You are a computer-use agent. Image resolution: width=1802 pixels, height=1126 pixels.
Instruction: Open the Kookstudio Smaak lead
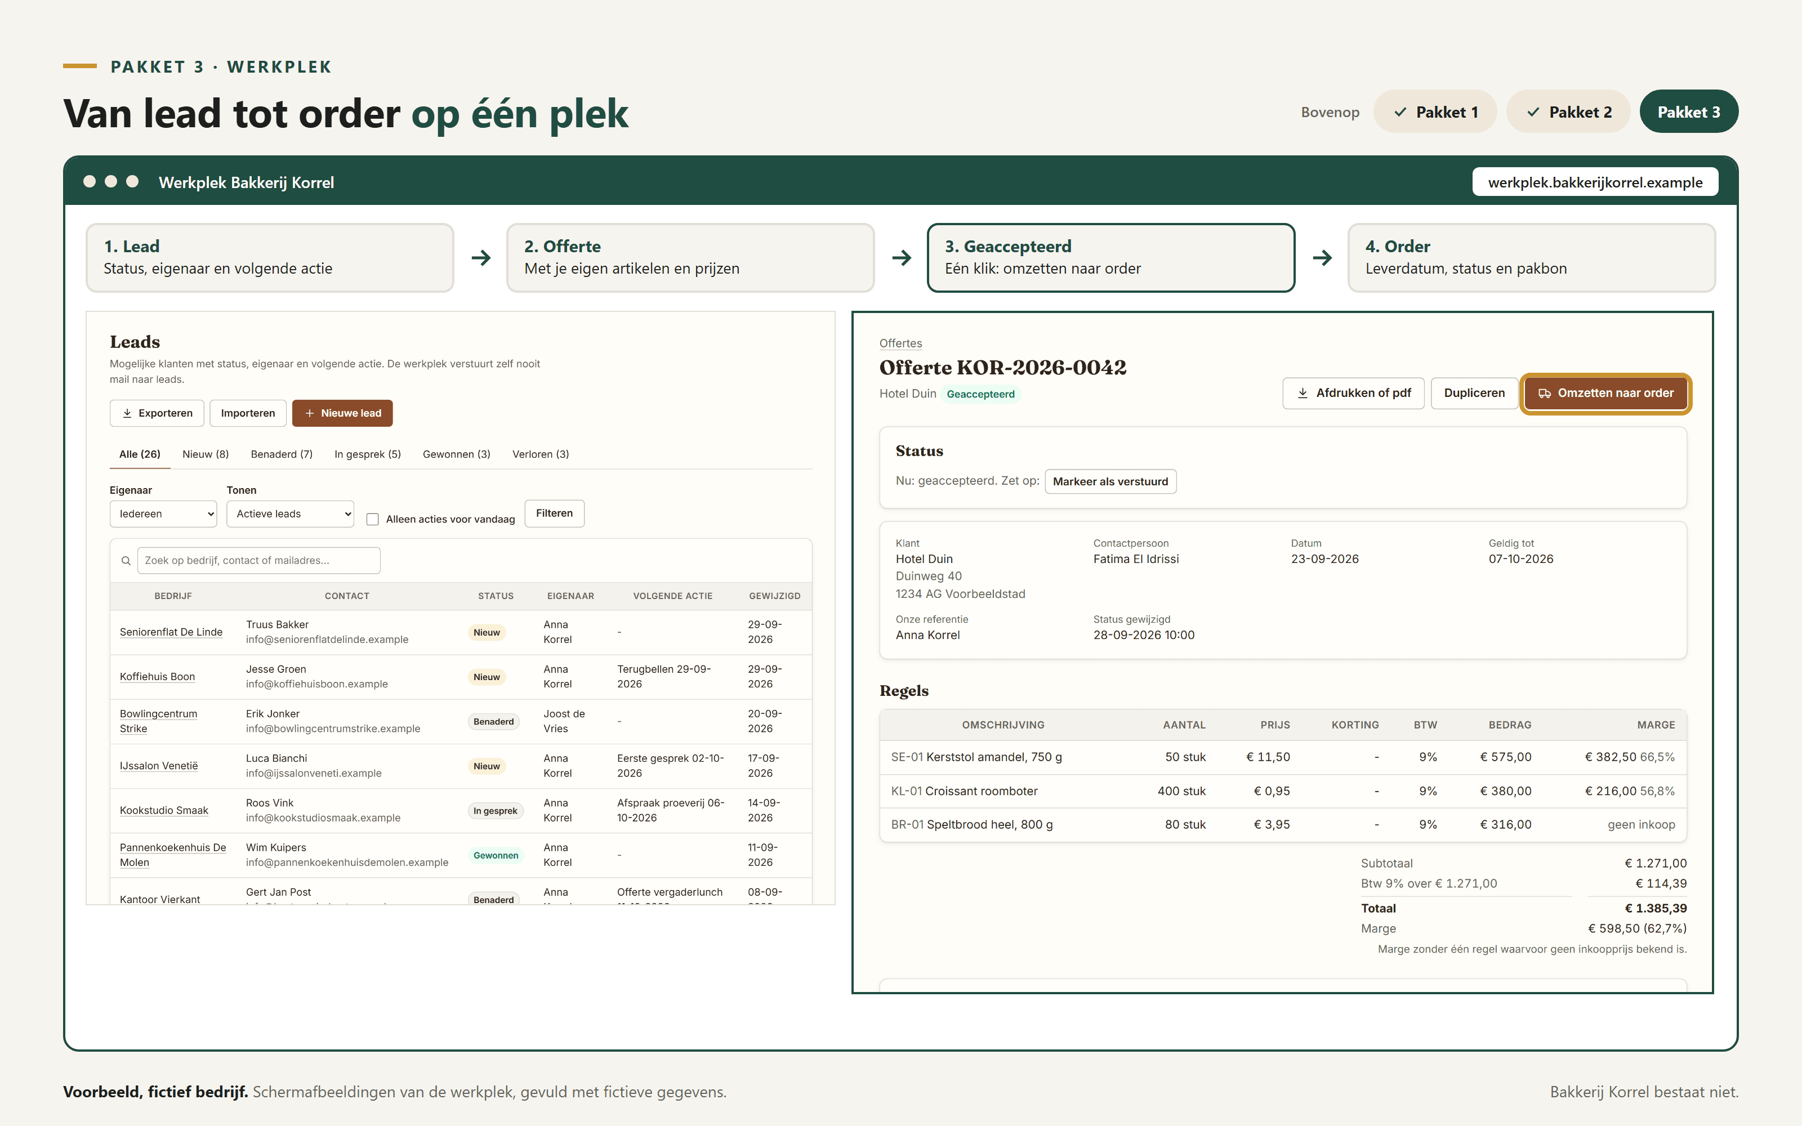(x=164, y=811)
